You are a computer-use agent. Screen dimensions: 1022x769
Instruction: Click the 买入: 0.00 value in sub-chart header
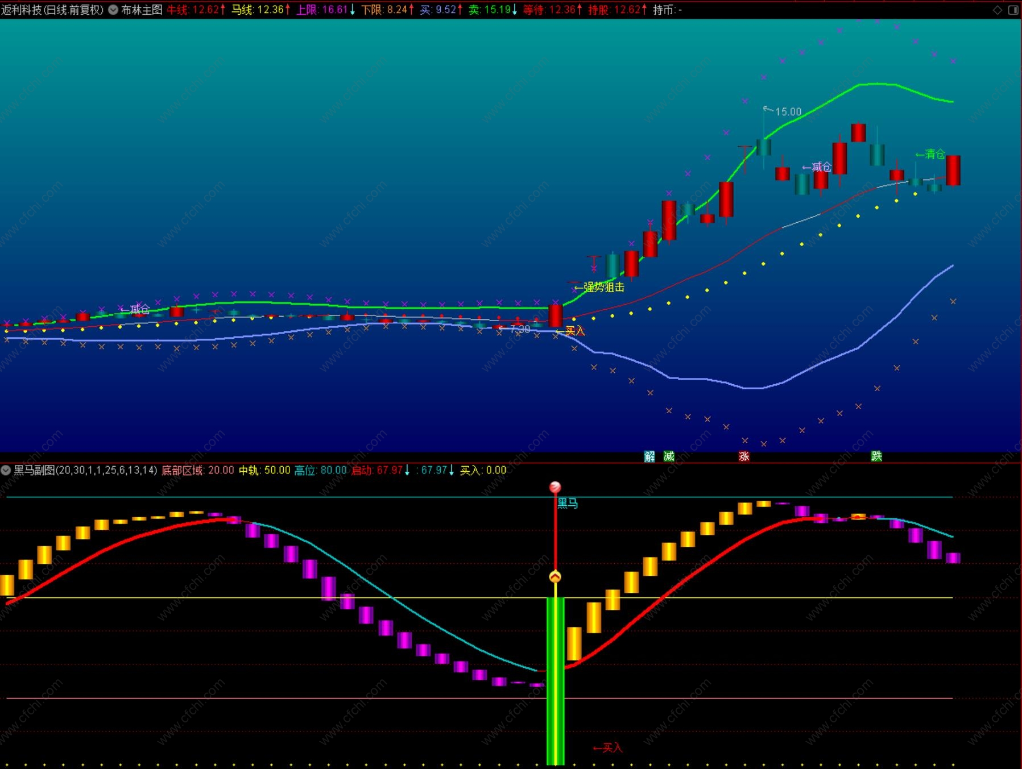click(x=483, y=470)
